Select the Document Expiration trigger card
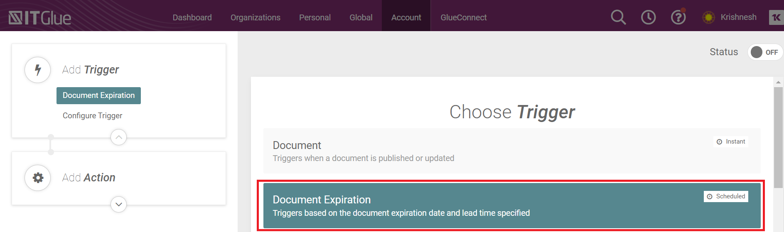 tap(512, 205)
